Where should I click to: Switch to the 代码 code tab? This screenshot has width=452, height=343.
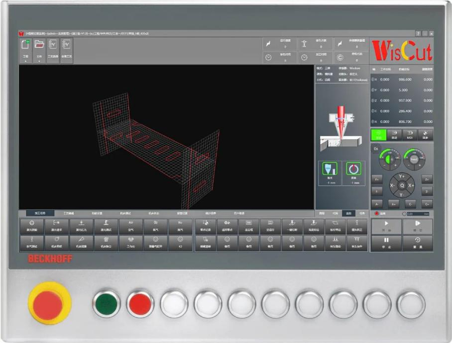335,213
